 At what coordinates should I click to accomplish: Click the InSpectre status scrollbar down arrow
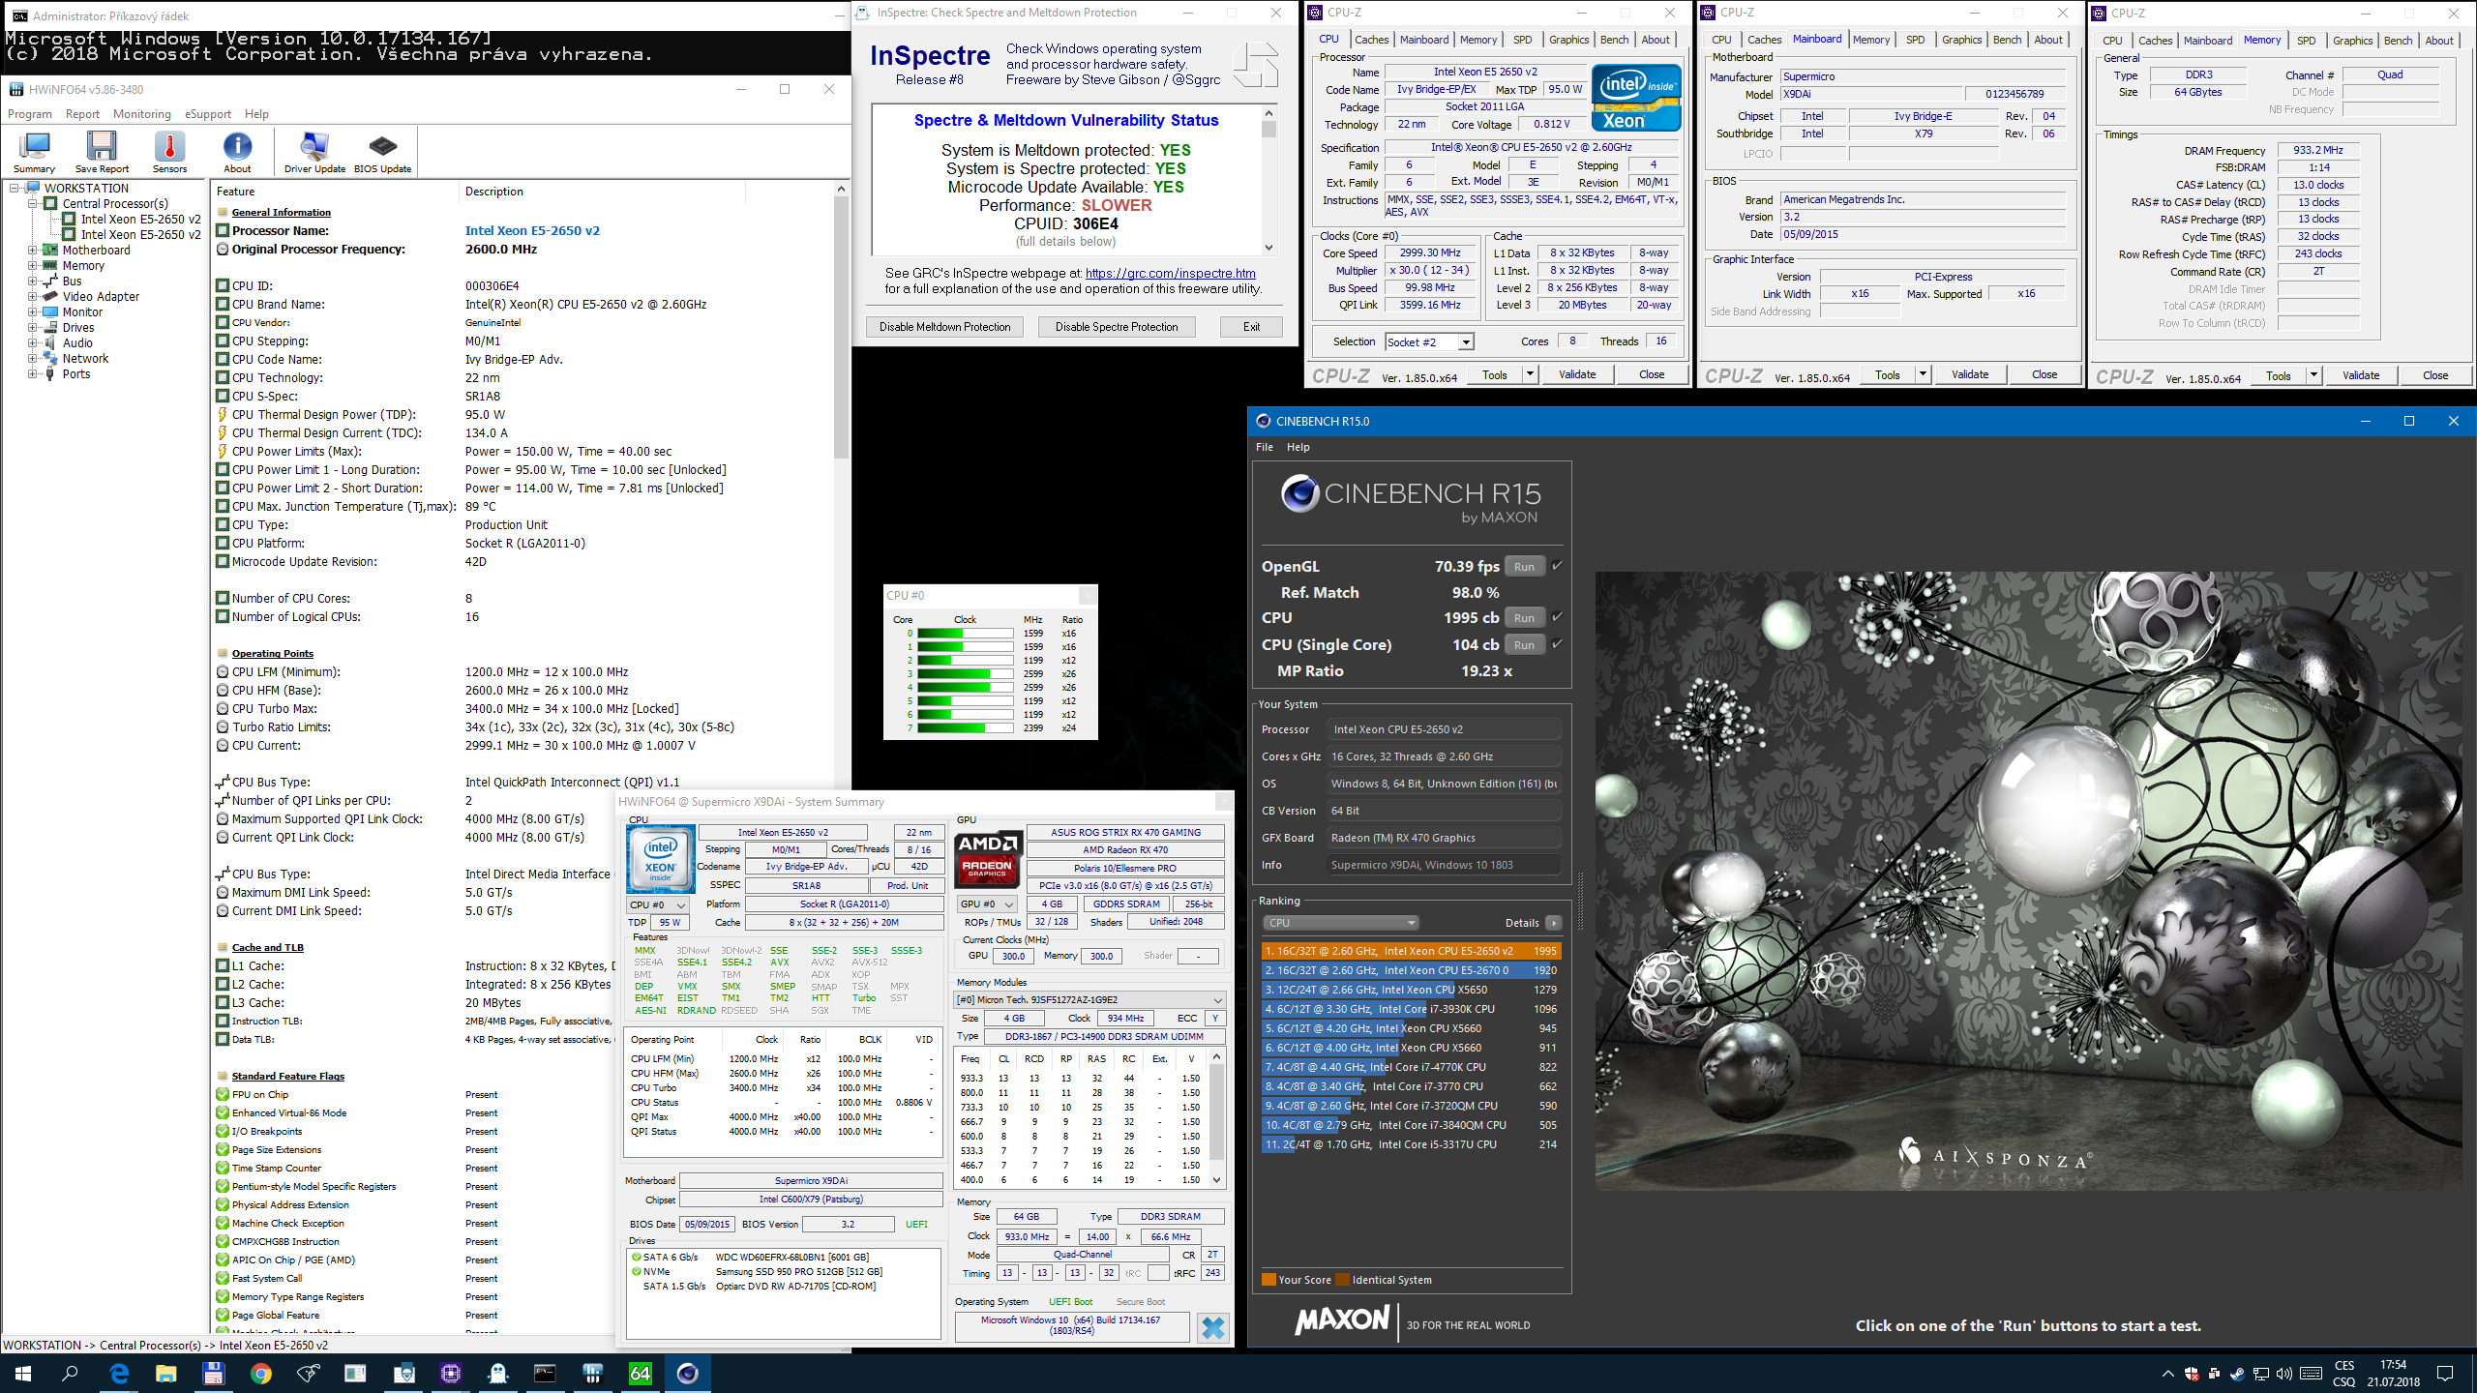coord(1268,248)
